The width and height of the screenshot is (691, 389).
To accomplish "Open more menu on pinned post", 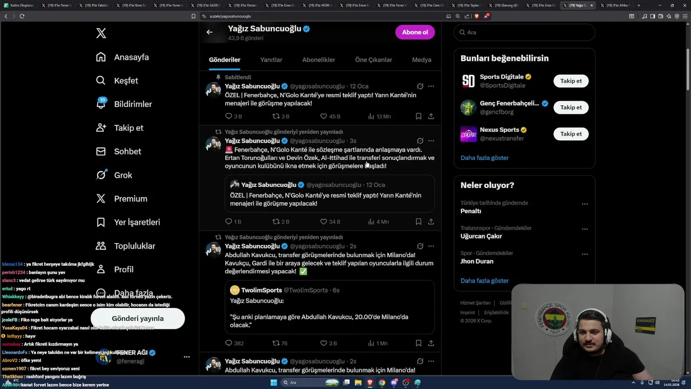I will point(431,86).
